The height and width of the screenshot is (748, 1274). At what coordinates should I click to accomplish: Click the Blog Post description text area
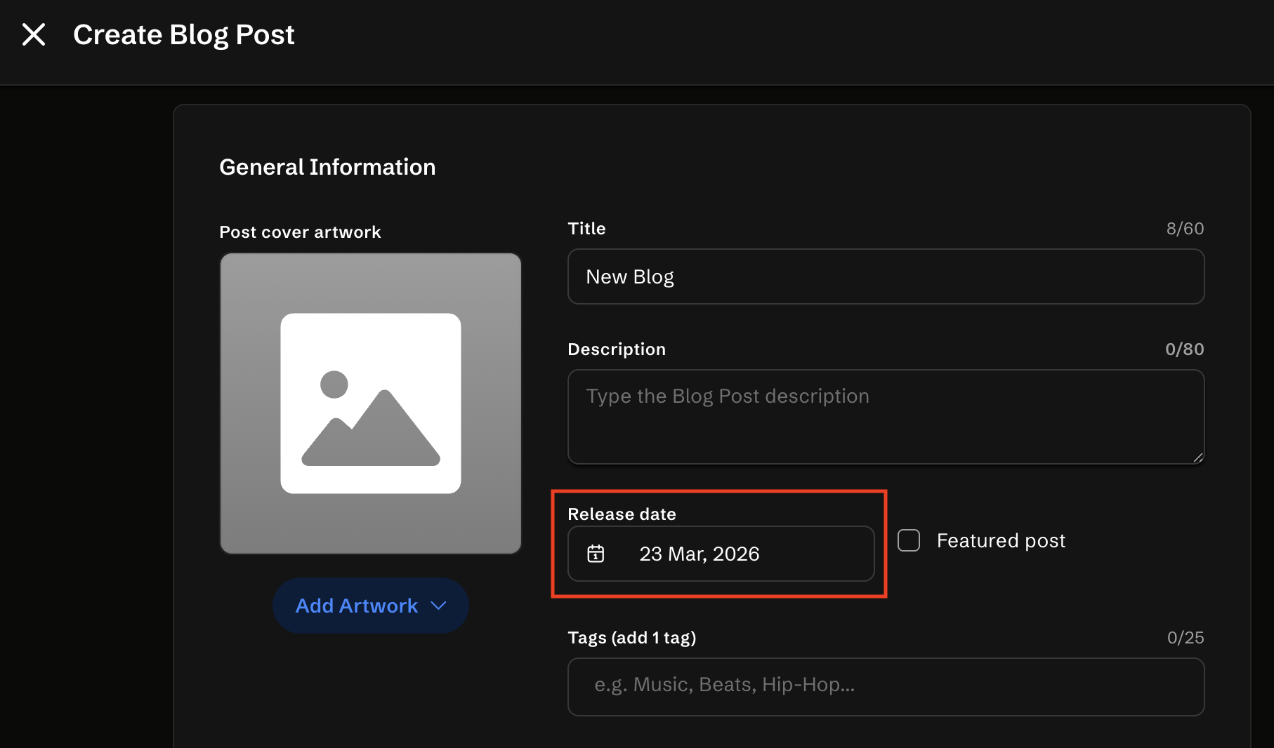click(x=885, y=417)
